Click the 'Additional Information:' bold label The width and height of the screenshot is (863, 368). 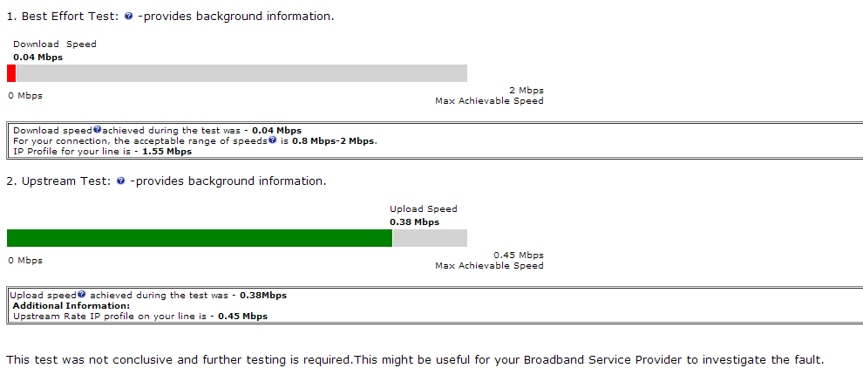click(71, 306)
